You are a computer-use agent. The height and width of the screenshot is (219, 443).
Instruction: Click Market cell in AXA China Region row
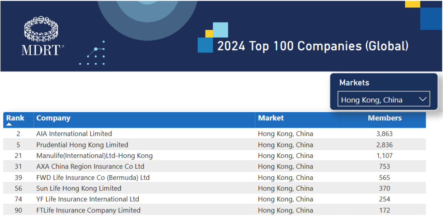point(285,167)
